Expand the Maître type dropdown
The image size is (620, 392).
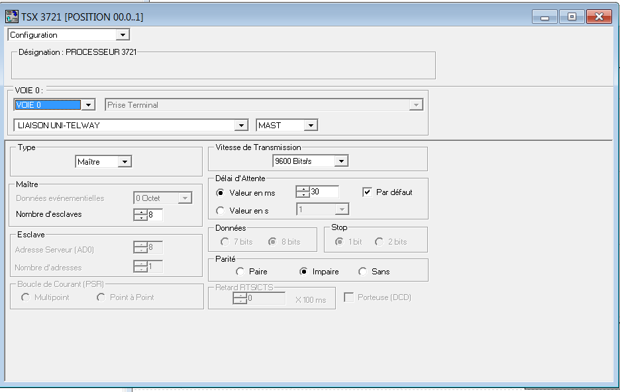coord(125,161)
